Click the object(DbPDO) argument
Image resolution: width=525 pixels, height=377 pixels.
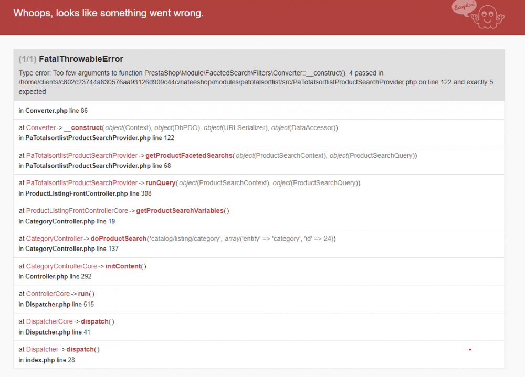pos(177,128)
